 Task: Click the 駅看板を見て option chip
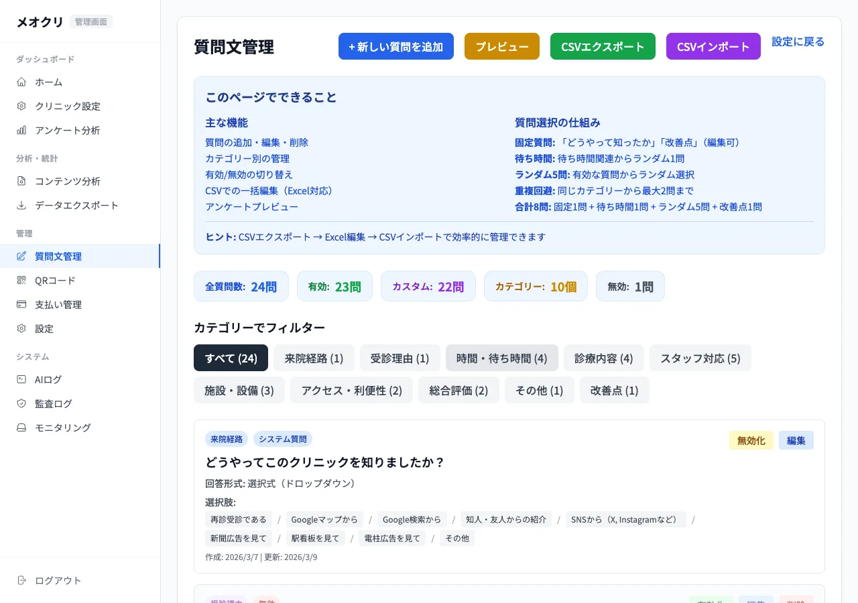[316, 538]
